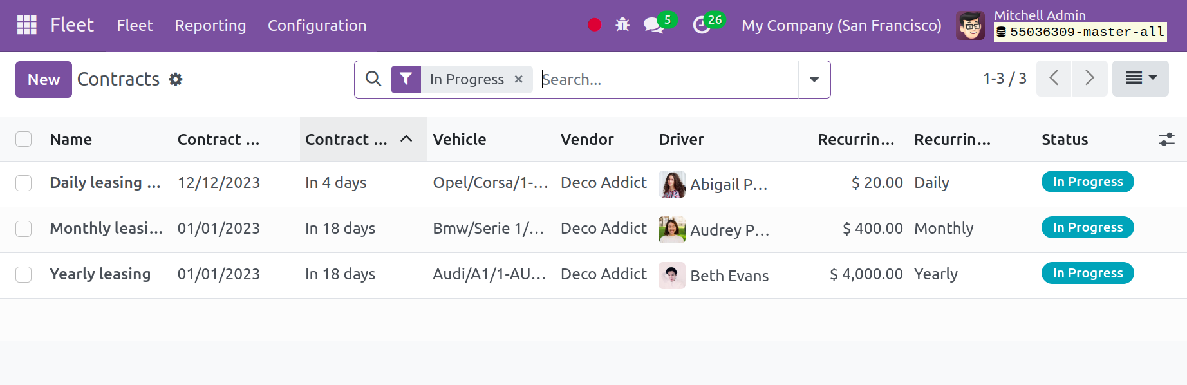The height and width of the screenshot is (385, 1187).
Task: Remove the In Progress filter tag
Action: pos(518,79)
